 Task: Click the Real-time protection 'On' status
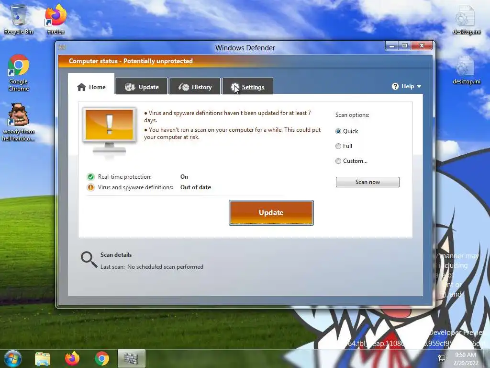(x=184, y=177)
